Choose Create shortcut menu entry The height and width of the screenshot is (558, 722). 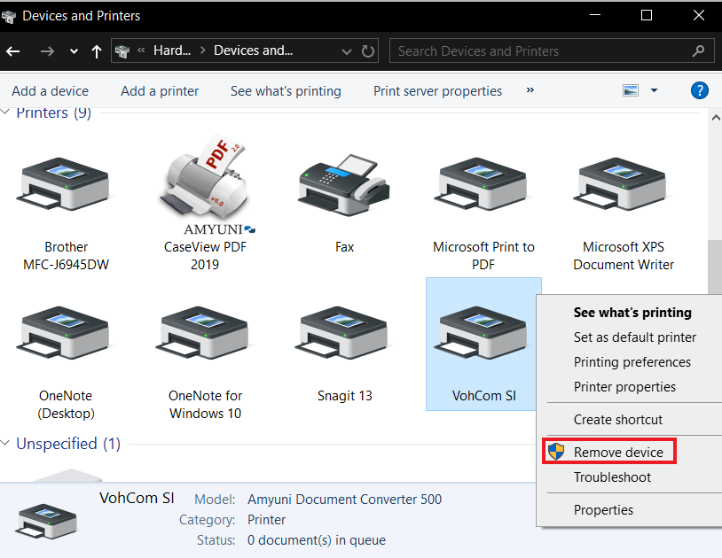(618, 420)
